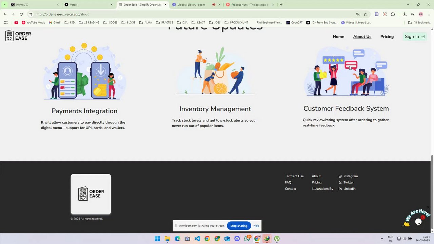
Task: Click the purple sidebar extension icon
Action: click(376, 14)
